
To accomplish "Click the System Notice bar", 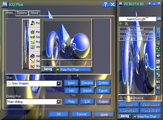I will [140, 98].
